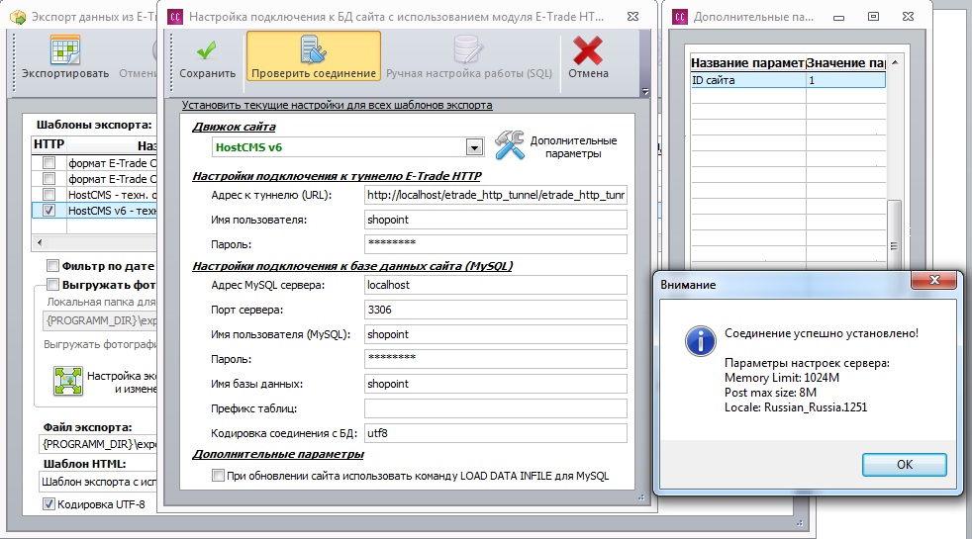Click the DB connection encoding field utf8

pos(496,434)
